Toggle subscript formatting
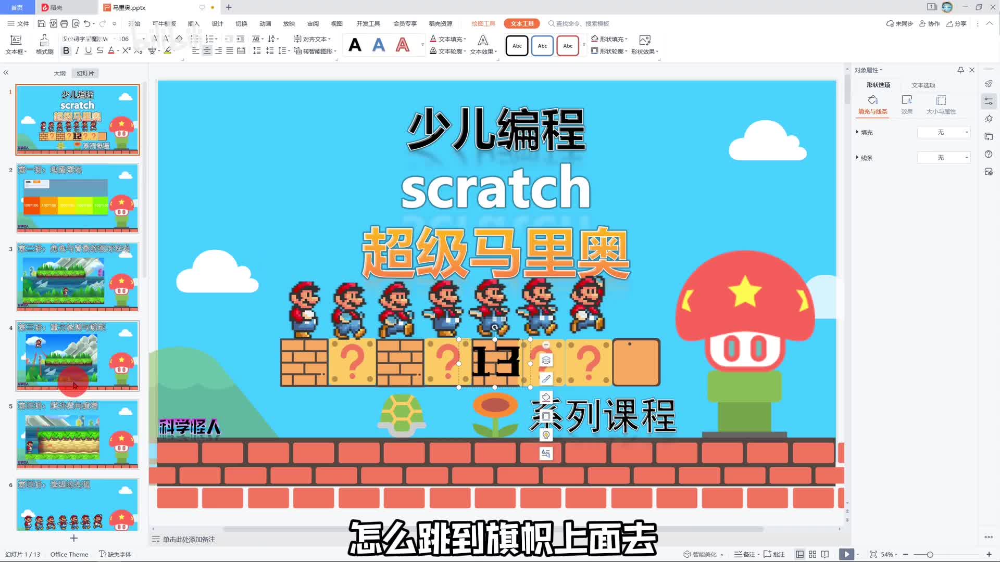The width and height of the screenshot is (1000, 562). click(x=138, y=50)
